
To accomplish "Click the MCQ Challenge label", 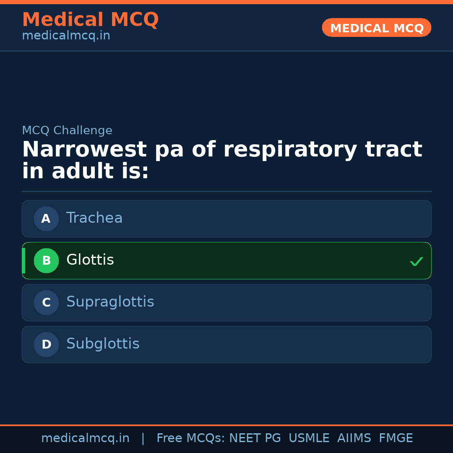I will click(67, 130).
